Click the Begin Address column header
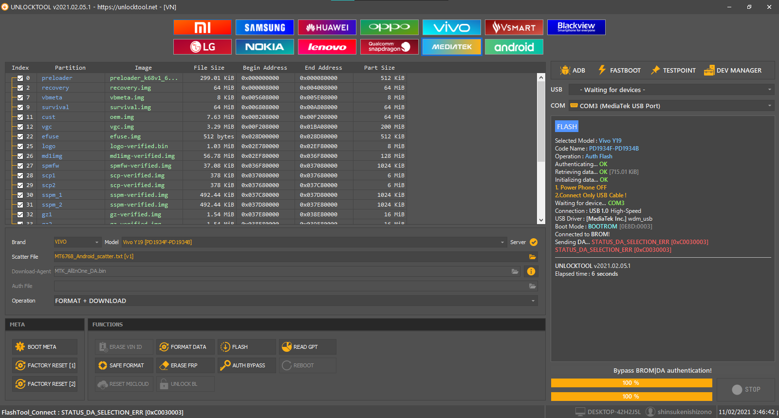Screen dimensions: 779x418 coord(265,68)
